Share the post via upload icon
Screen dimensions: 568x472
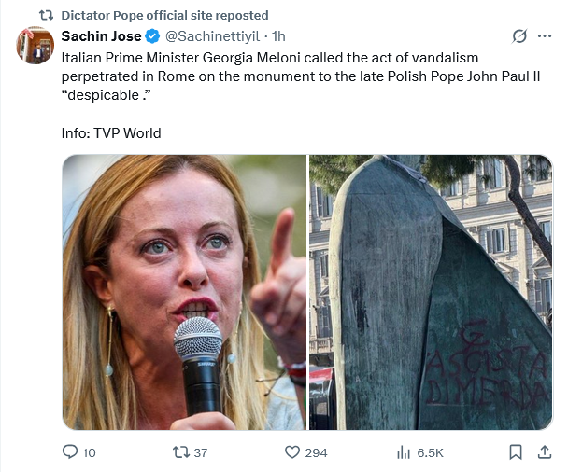tap(546, 452)
